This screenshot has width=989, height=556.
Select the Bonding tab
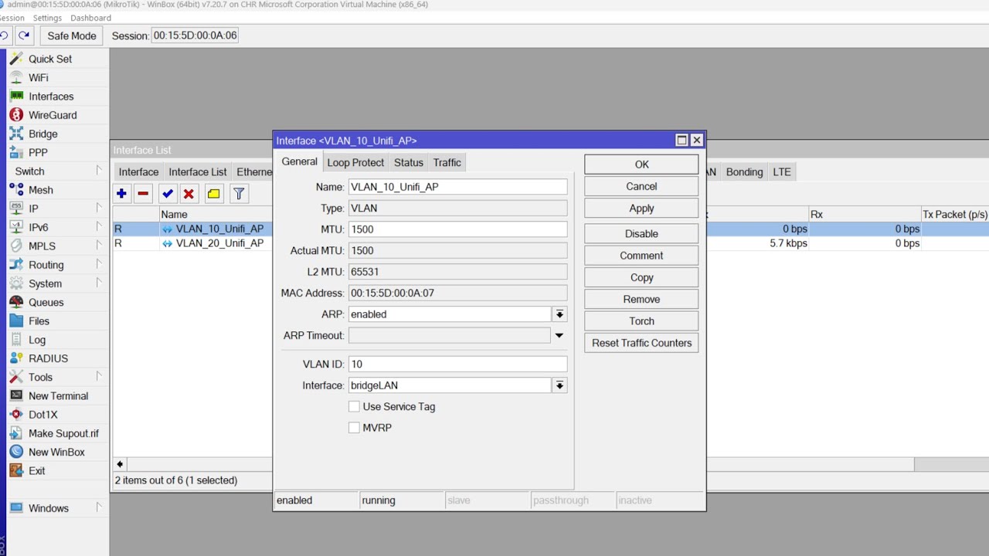[x=744, y=172]
